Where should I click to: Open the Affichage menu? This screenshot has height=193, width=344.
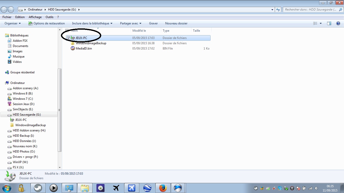[x=35, y=17]
